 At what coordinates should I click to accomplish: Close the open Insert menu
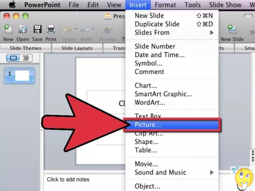click(138, 5)
